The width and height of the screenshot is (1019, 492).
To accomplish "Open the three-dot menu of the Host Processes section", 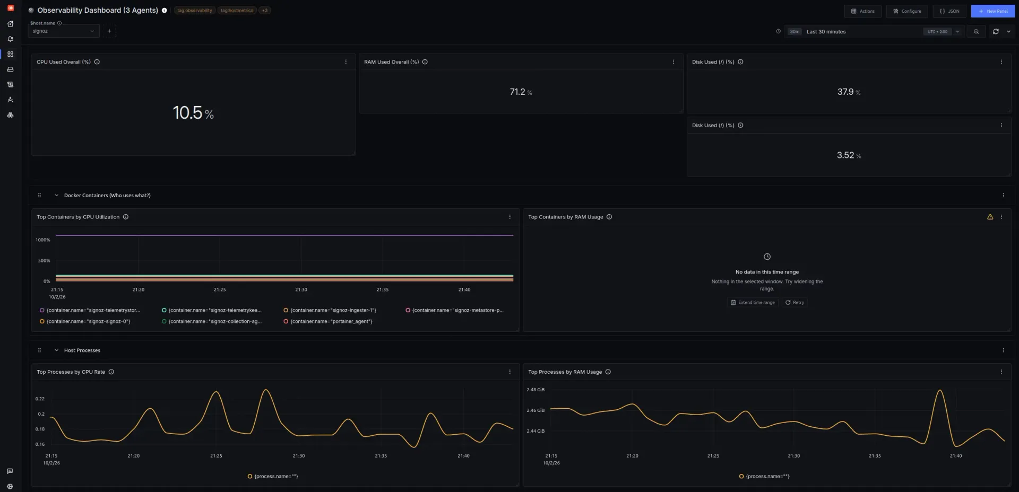I will click(x=1003, y=350).
